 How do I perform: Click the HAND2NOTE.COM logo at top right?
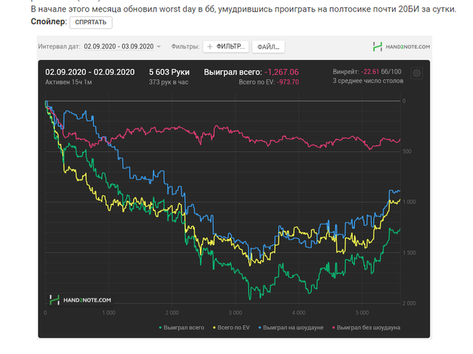click(x=401, y=47)
